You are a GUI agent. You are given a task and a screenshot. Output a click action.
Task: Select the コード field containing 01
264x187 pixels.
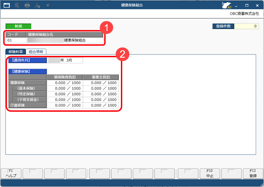pyautogui.click(x=16, y=40)
